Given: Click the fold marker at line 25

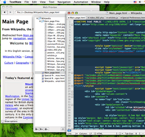Looking at the screenshot, I should (x=72, y=86).
